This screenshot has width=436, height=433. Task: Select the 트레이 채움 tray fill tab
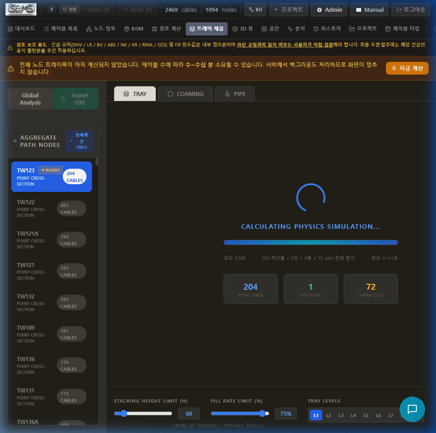pyautogui.click(x=207, y=29)
